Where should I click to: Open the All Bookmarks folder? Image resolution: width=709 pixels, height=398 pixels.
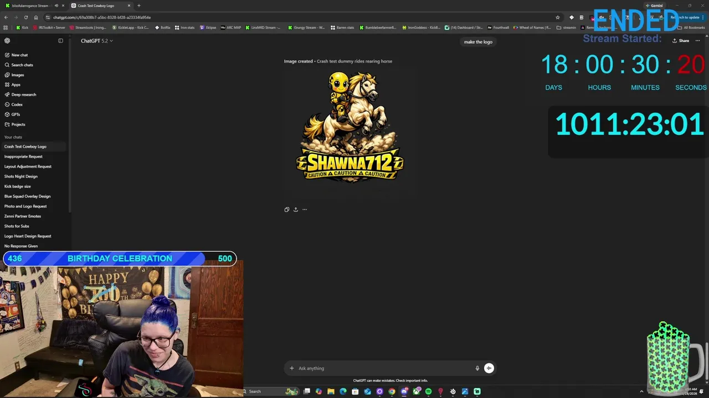(691, 27)
